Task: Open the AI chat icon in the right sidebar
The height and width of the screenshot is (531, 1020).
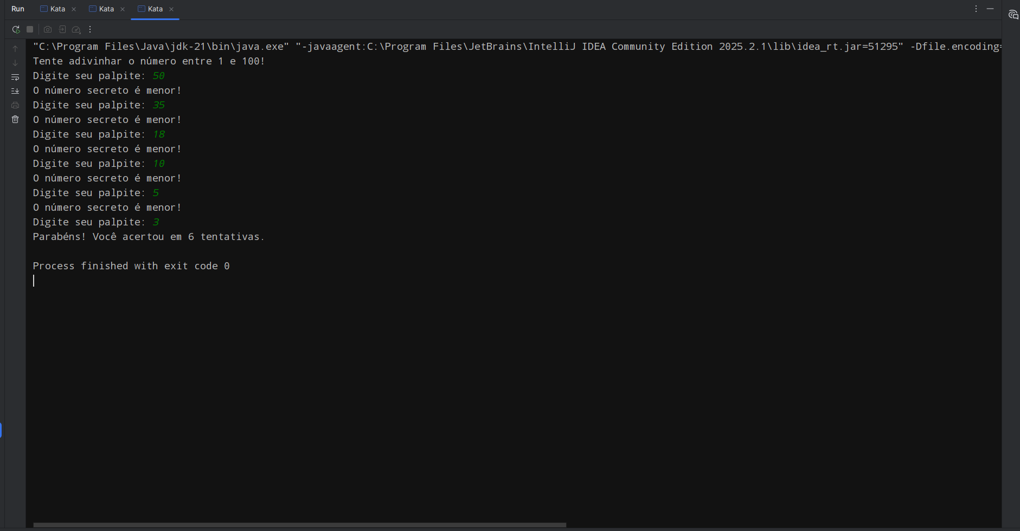Action: tap(1013, 15)
